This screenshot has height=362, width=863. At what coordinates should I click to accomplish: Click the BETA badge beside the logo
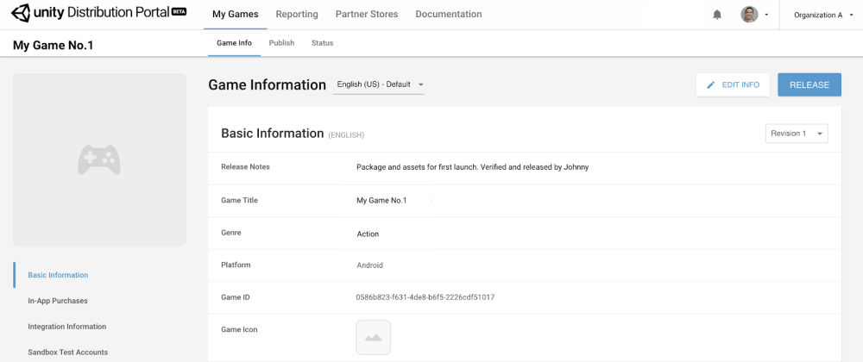pyautogui.click(x=180, y=11)
